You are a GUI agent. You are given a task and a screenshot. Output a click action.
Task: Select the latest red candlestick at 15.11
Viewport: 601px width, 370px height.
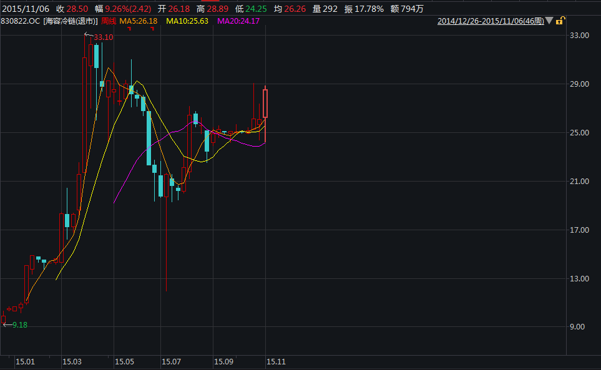pyautogui.click(x=265, y=103)
